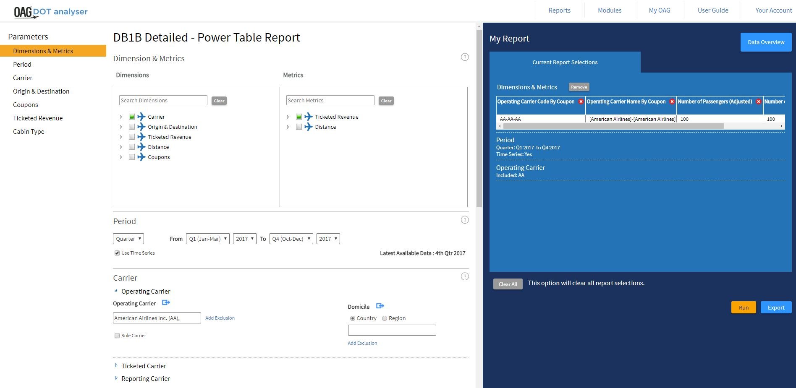
Task: Click the Ticketed Revenue metric airplane icon
Action: tap(309, 117)
